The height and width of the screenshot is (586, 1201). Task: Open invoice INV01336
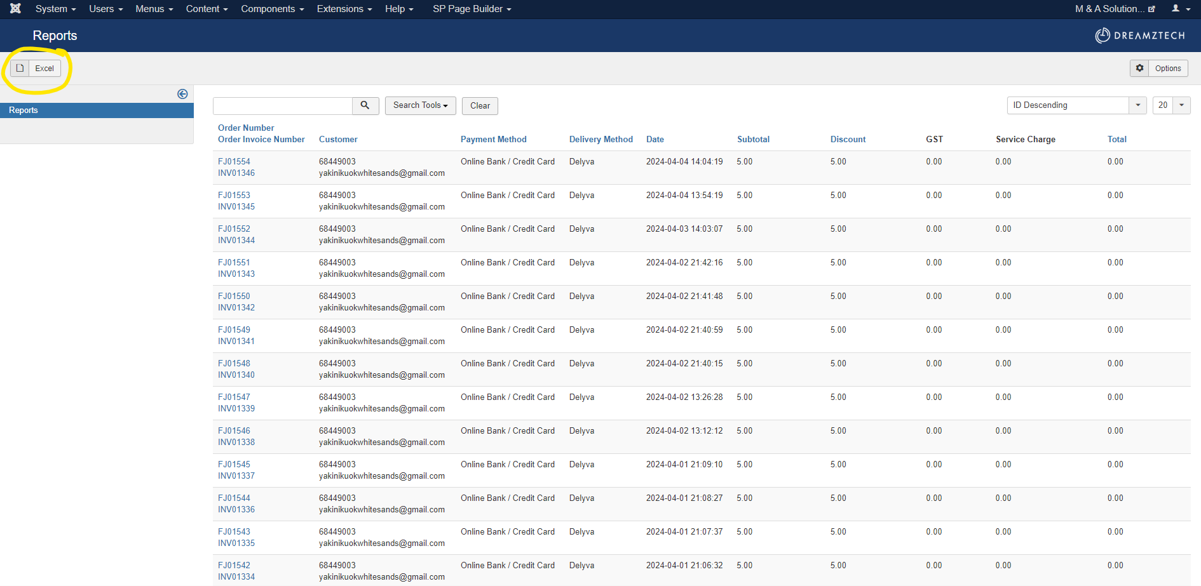coord(236,509)
